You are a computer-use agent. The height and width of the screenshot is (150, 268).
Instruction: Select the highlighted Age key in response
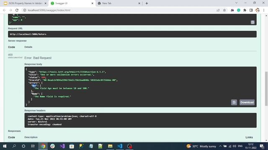point(34,85)
